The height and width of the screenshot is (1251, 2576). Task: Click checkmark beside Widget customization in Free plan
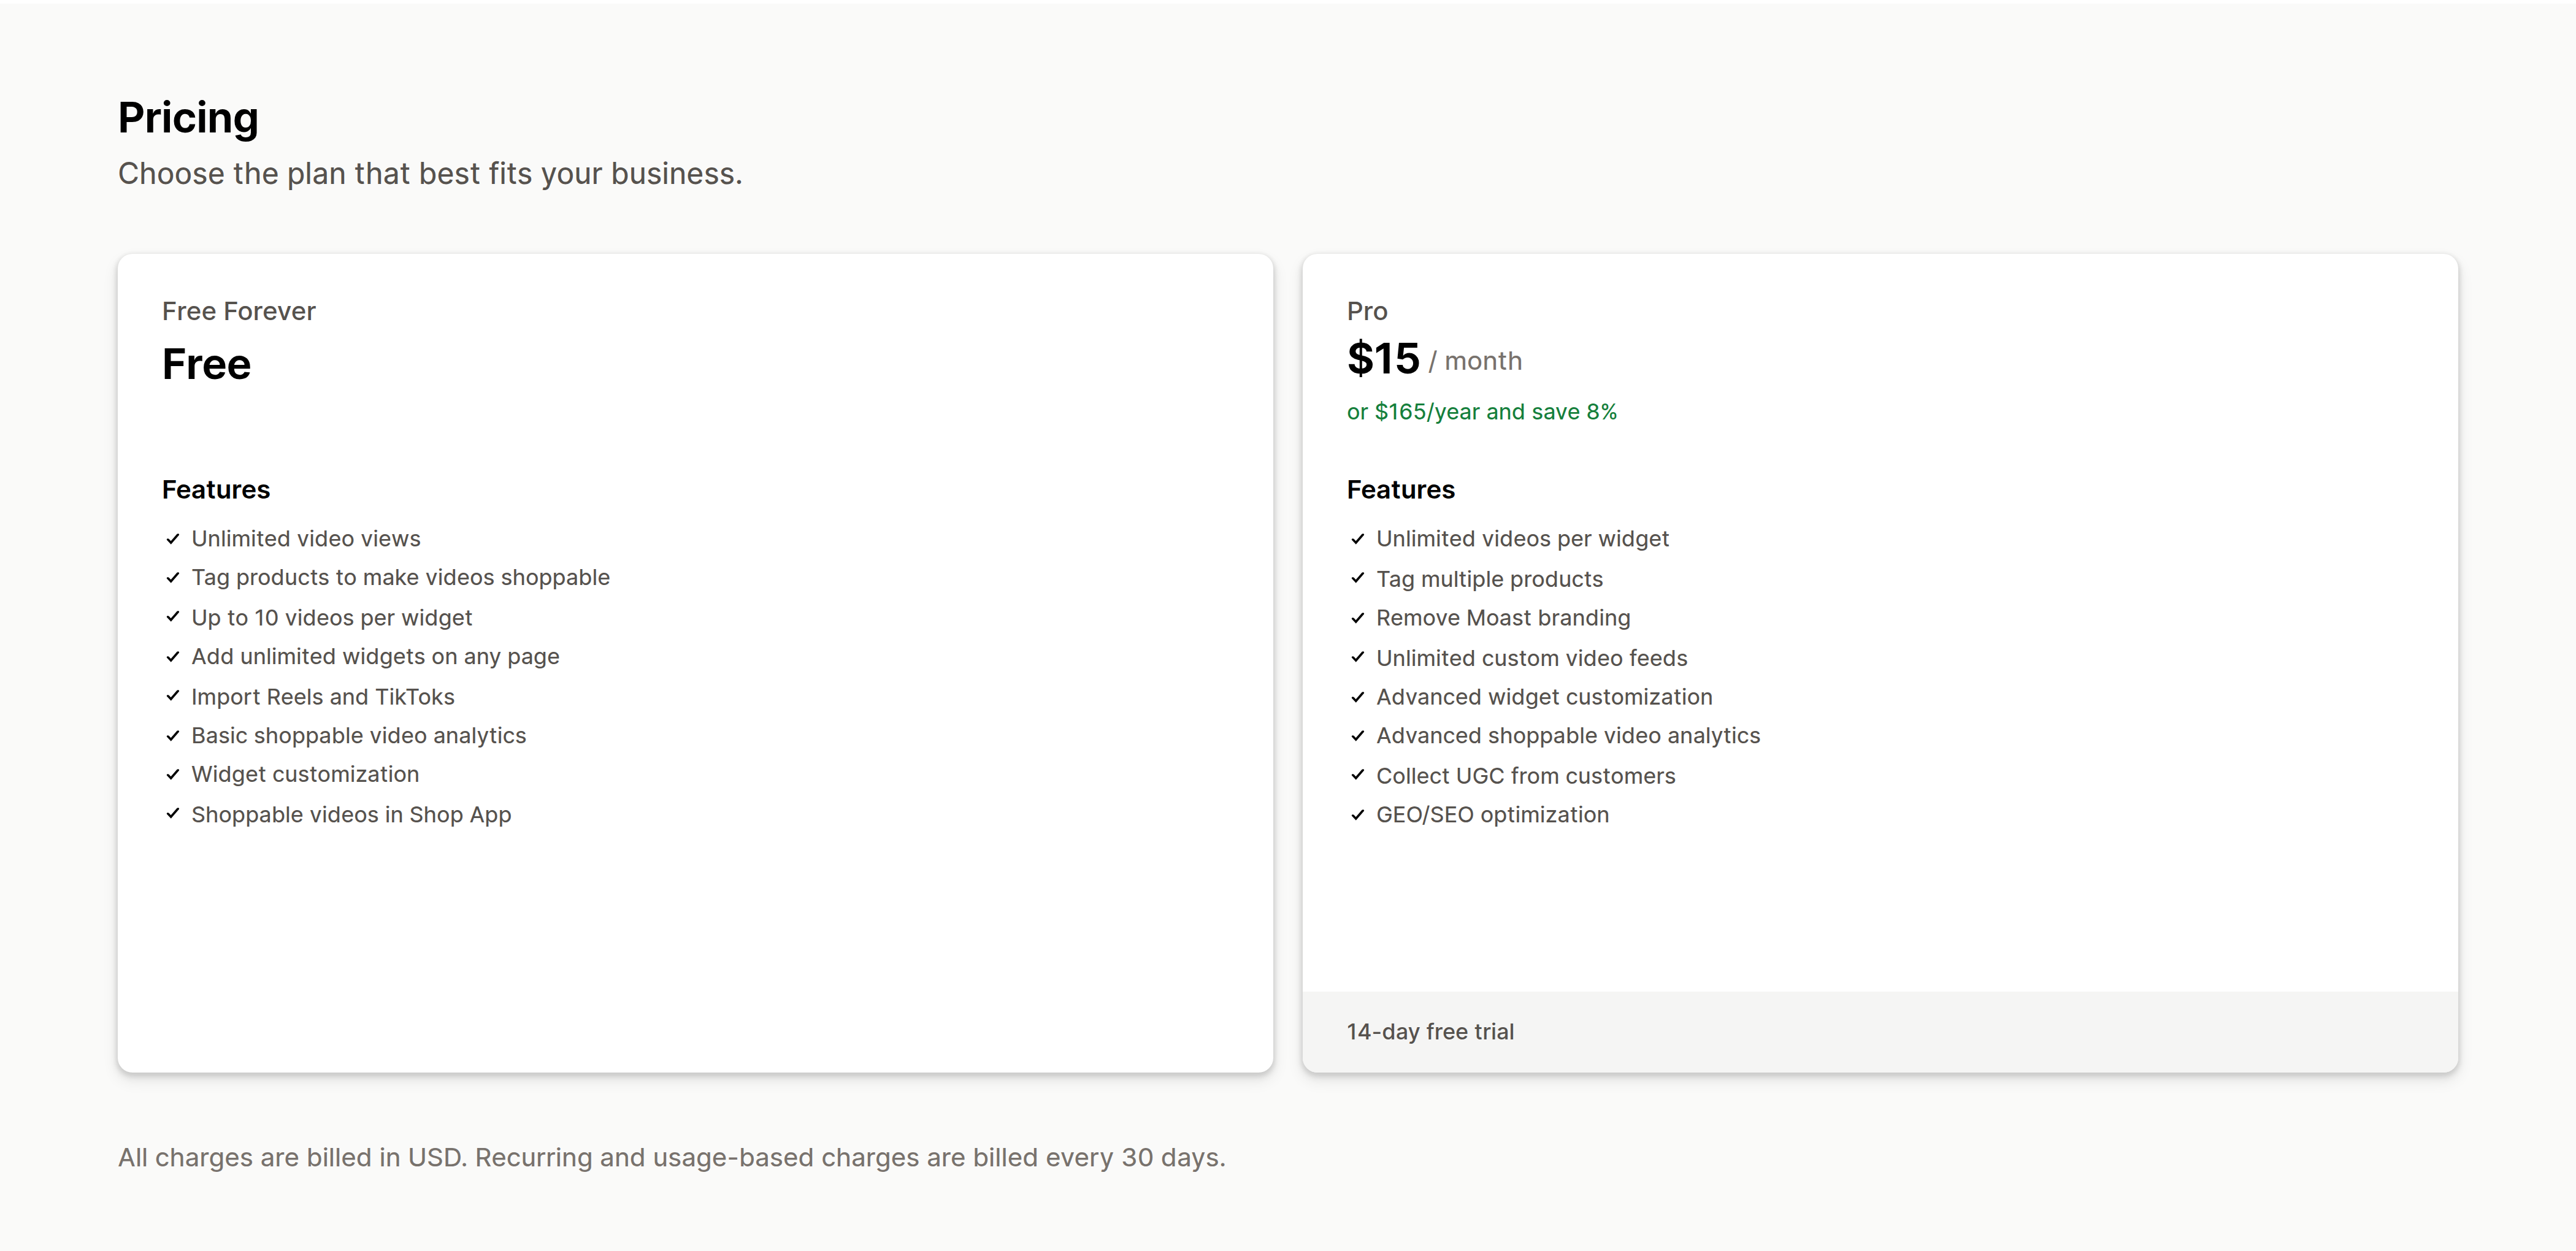tap(172, 775)
